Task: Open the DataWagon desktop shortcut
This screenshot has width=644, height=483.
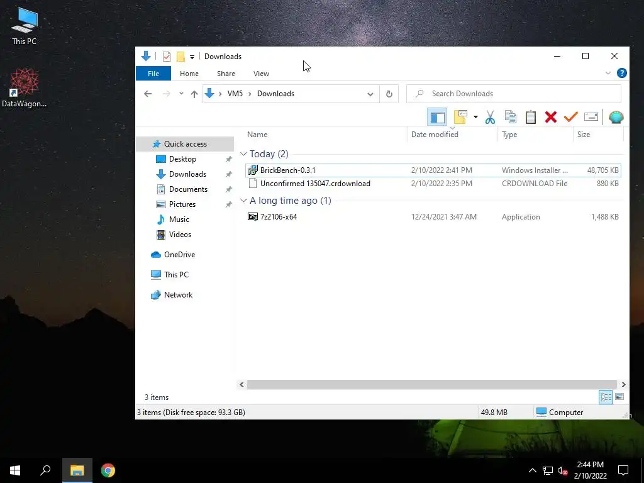Action: click(x=25, y=88)
